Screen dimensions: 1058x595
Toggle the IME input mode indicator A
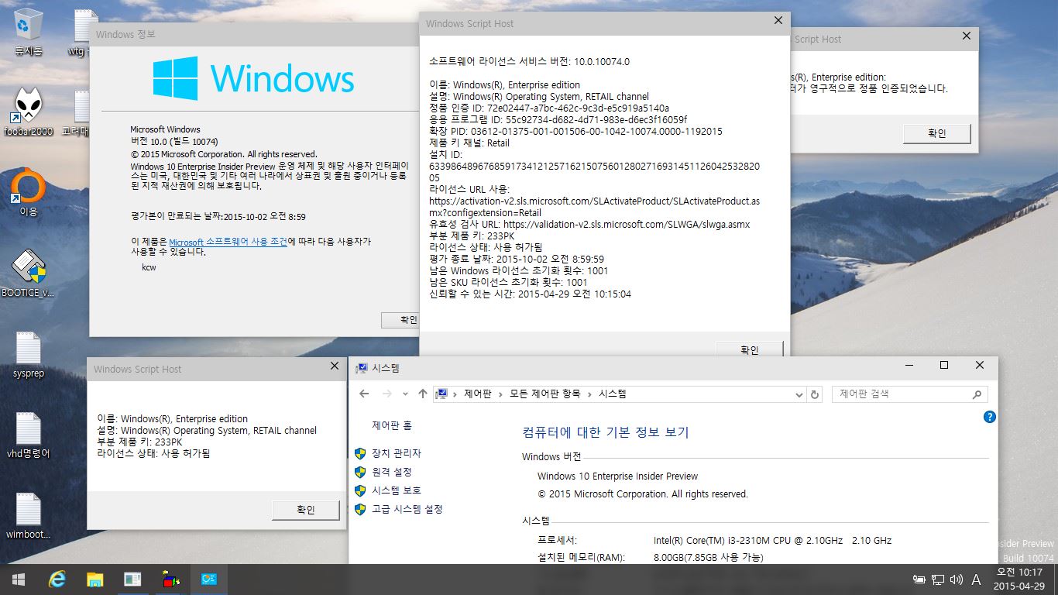977,580
